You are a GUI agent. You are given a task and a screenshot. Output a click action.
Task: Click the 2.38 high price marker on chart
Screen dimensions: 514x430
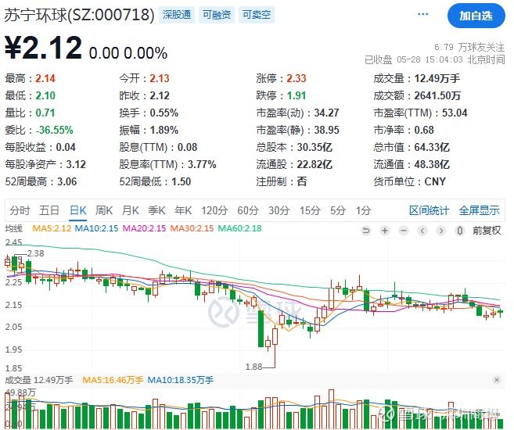coord(35,253)
